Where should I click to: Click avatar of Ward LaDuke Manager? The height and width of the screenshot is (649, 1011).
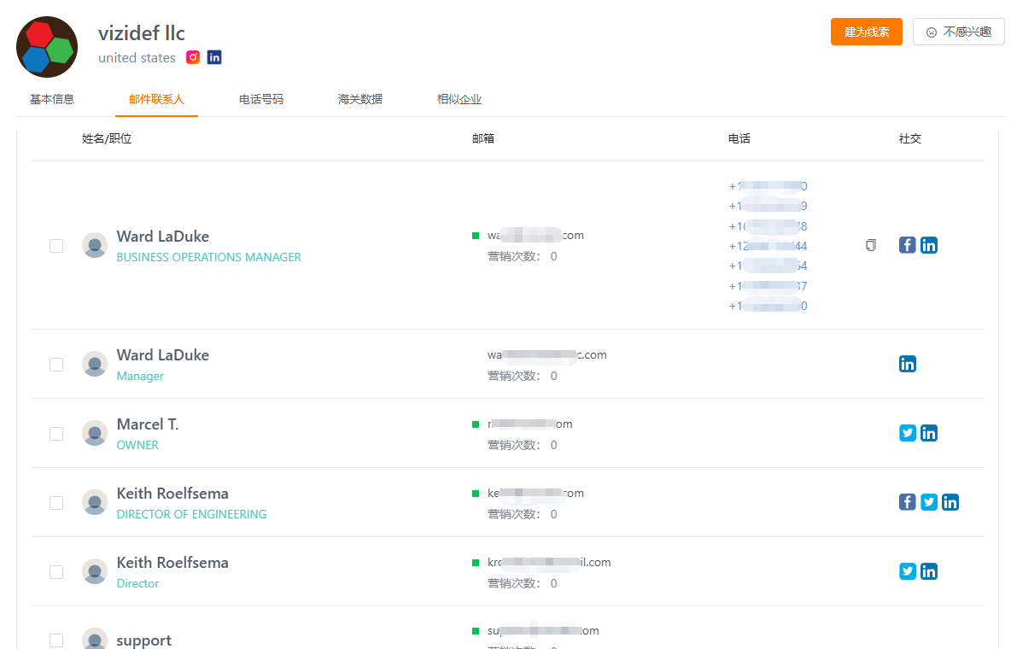pyautogui.click(x=95, y=364)
